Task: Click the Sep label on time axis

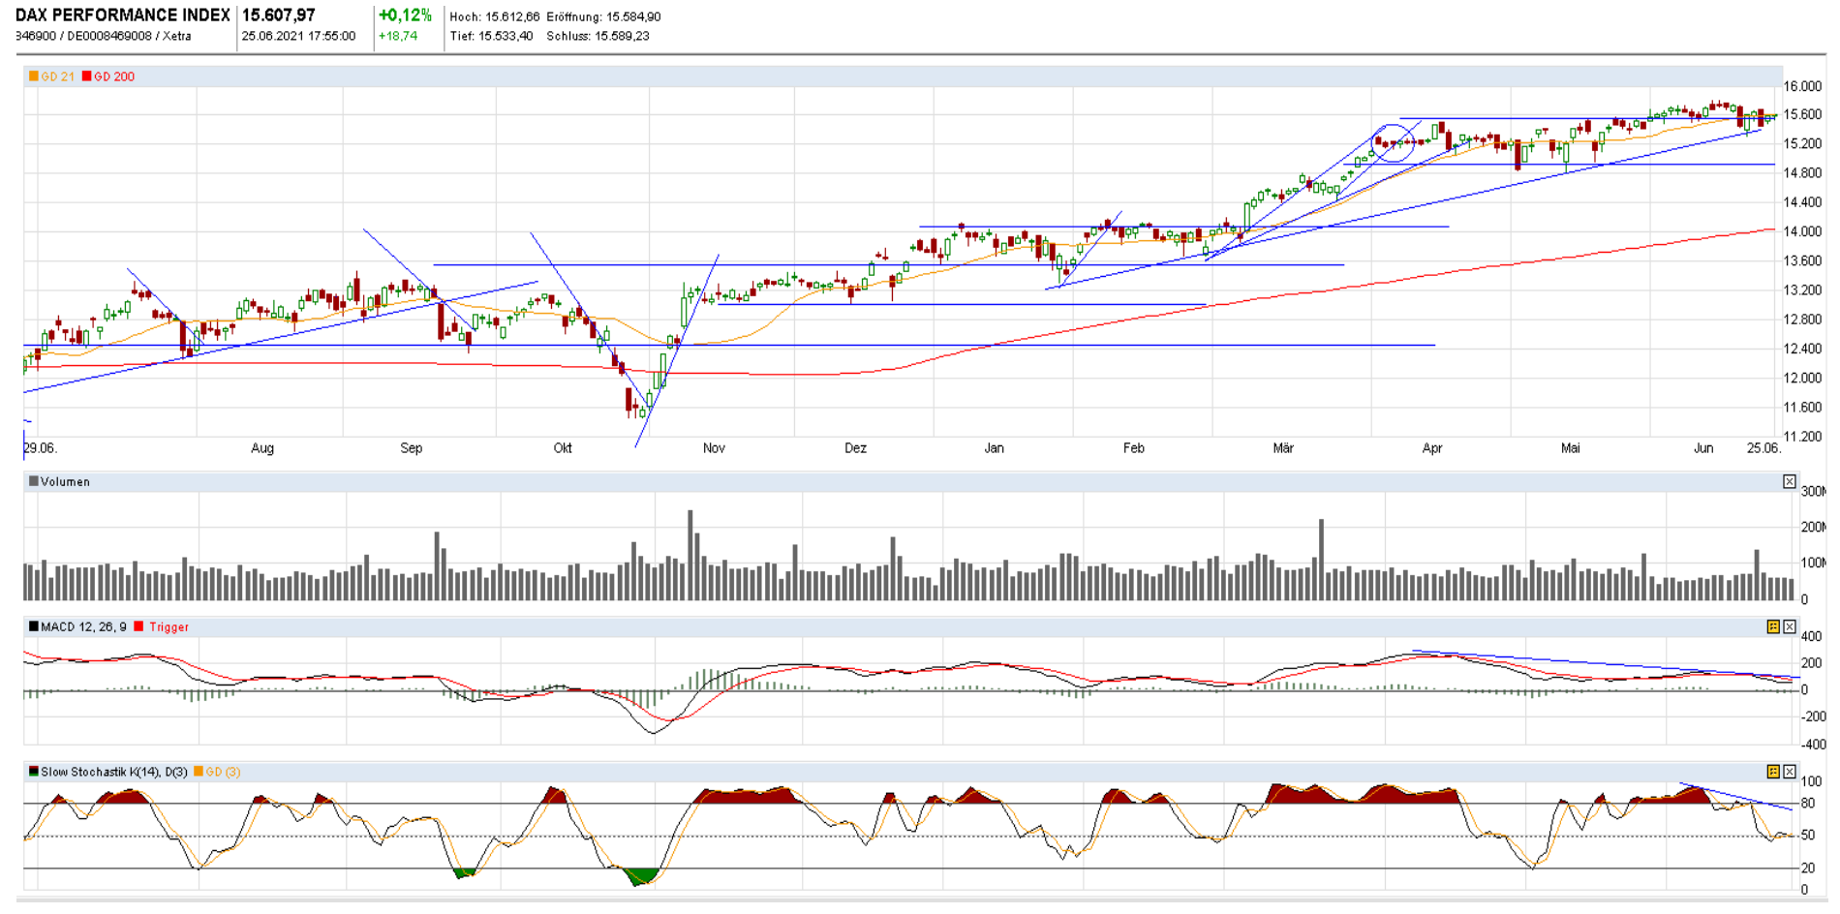Action: tap(412, 448)
